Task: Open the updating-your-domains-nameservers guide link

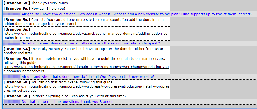Action: coord(86,69)
